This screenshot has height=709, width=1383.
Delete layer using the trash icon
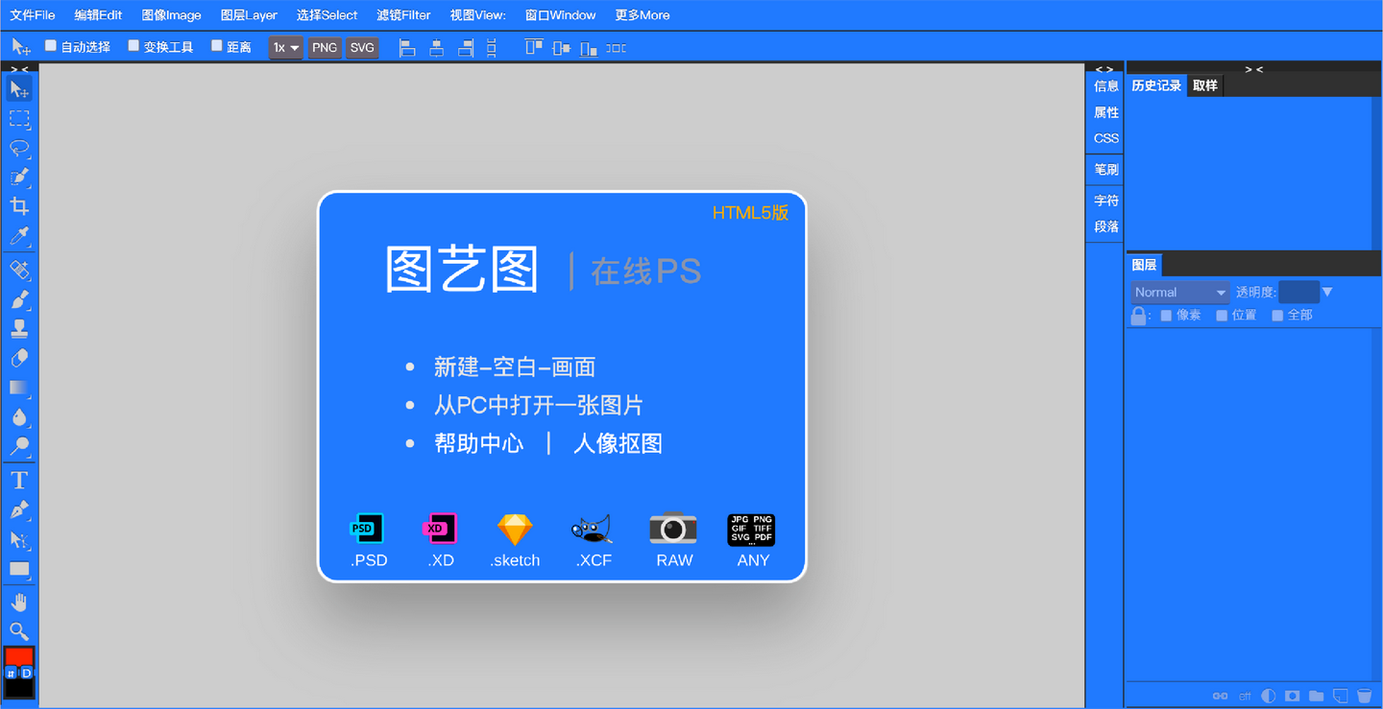point(1365,696)
